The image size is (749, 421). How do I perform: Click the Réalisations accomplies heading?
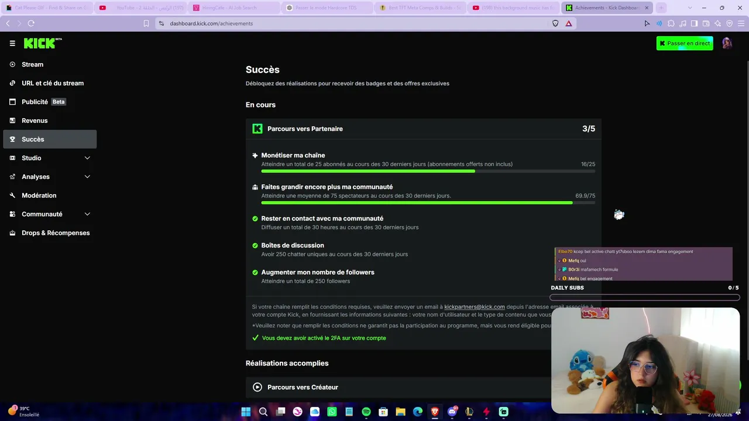(287, 363)
